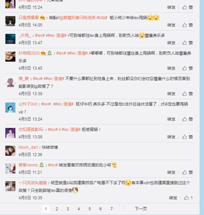The image size is (204, 215).
Task: Click thumbs-up showing 1 like at 10:35
Action: pos(188,198)
